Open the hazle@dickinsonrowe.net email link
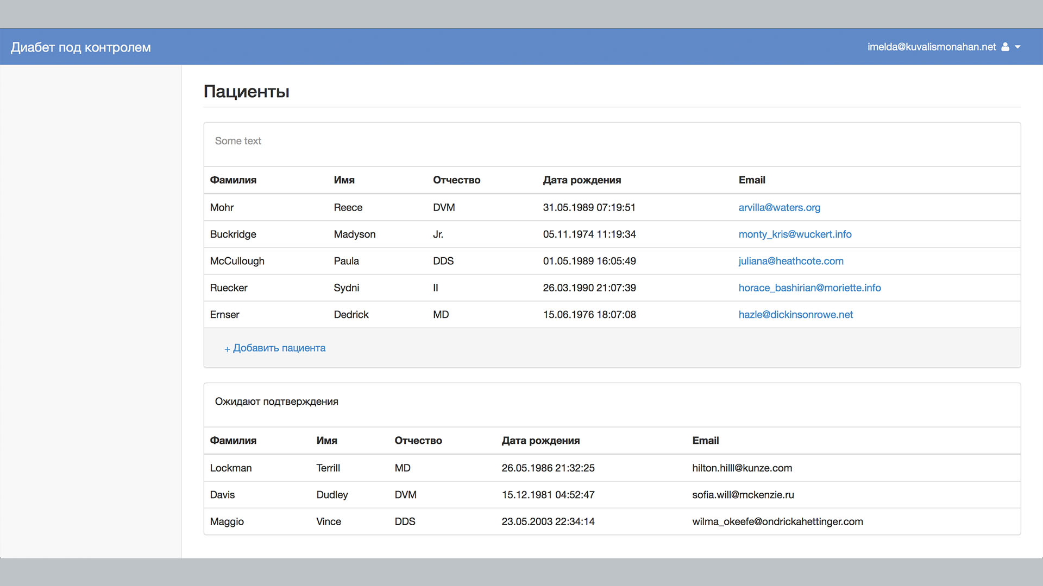This screenshot has width=1043, height=586. coord(795,315)
